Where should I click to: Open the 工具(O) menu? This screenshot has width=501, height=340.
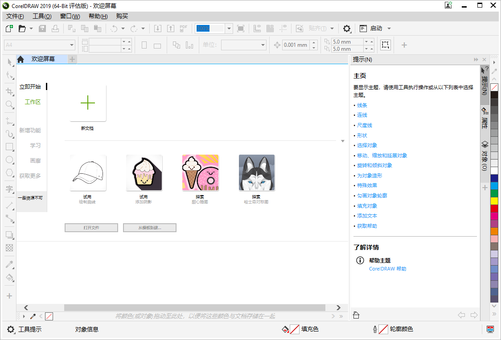42,16
